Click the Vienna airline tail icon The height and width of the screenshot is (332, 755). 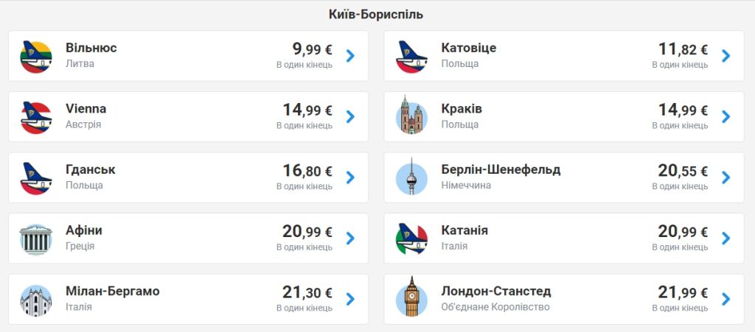[x=36, y=116]
